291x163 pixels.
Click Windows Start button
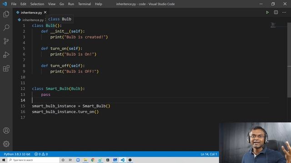pos(4,160)
